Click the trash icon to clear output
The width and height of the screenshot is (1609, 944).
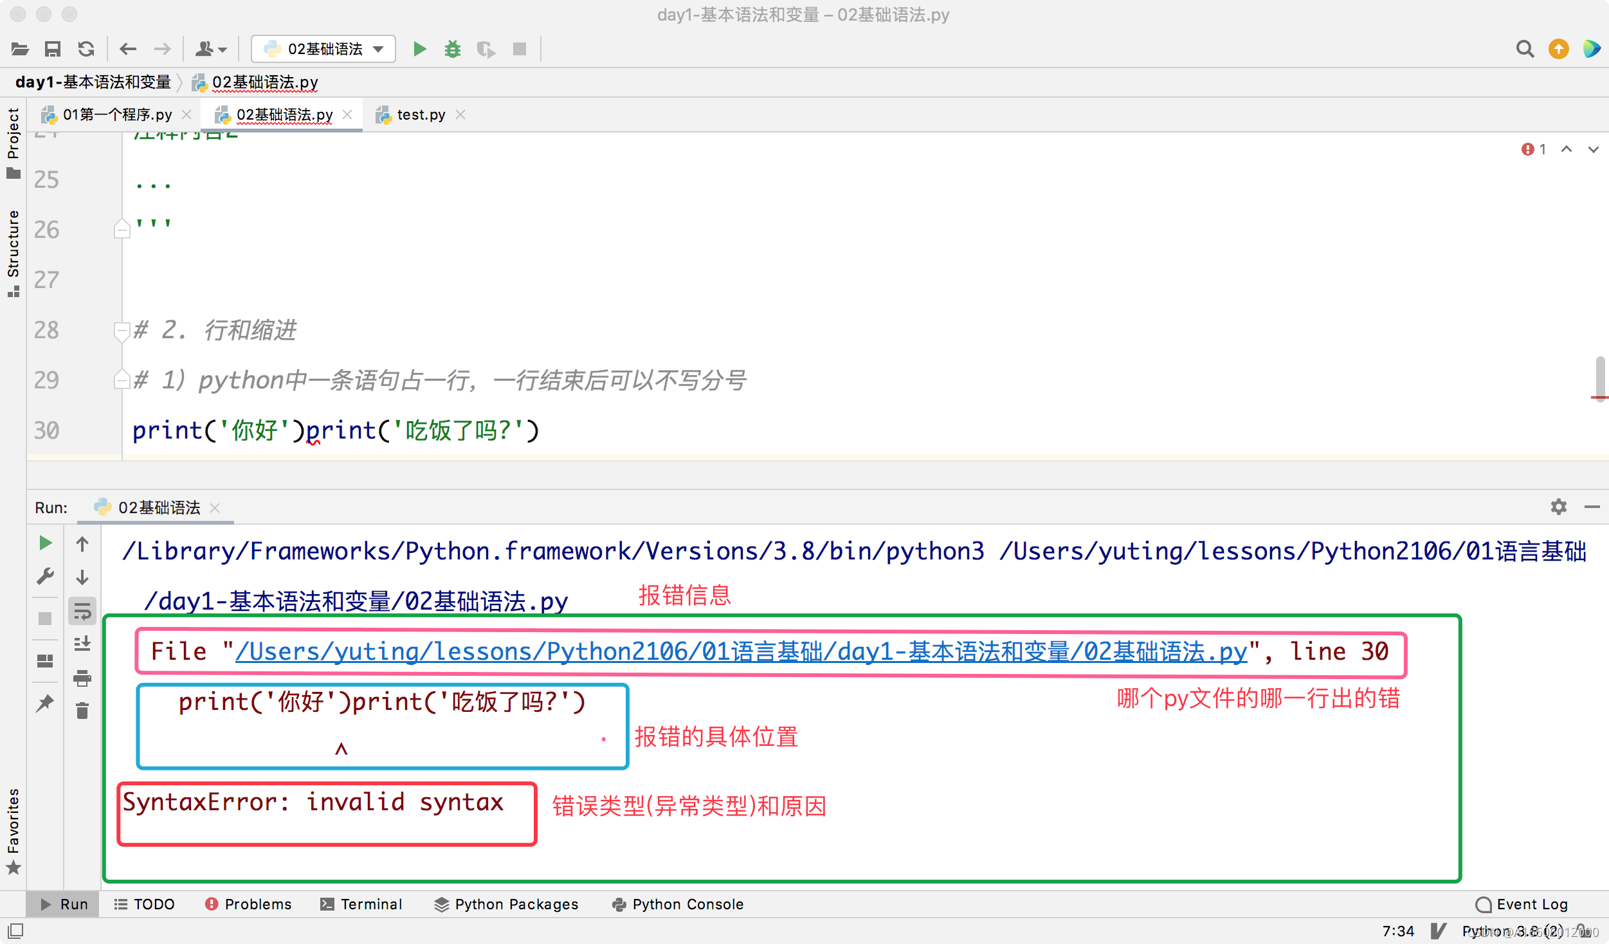(82, 711)
